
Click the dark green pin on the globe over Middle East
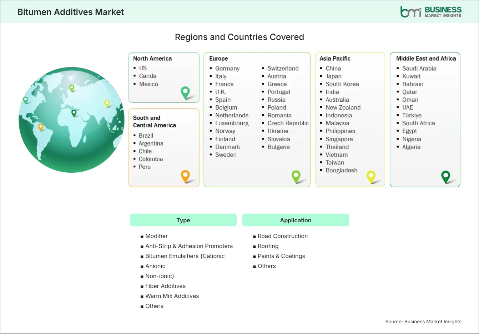pyautogui.click(x=74, y=113)
